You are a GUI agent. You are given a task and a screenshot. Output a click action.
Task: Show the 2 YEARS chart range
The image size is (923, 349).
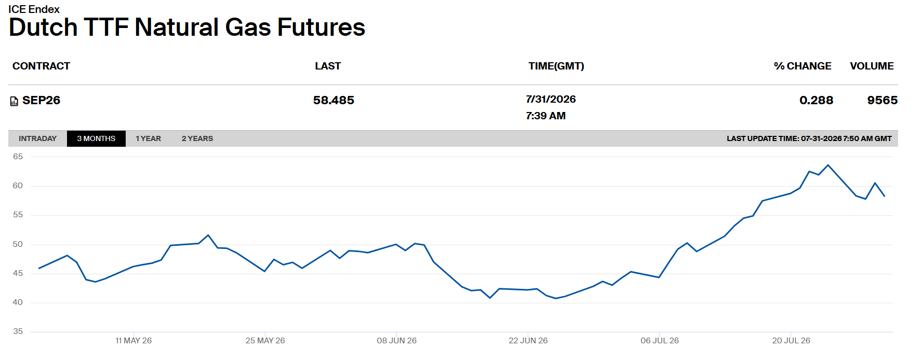point(197,138)
